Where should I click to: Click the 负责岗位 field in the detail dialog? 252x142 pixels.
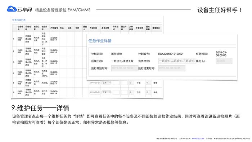click(177, 61)
